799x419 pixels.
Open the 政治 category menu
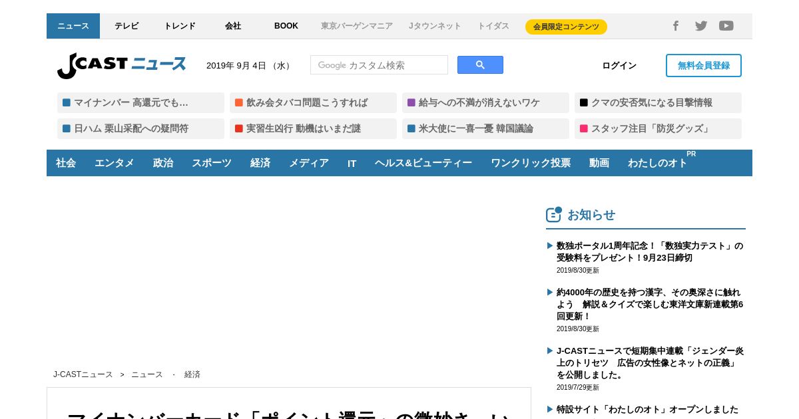tap(163, 163)
